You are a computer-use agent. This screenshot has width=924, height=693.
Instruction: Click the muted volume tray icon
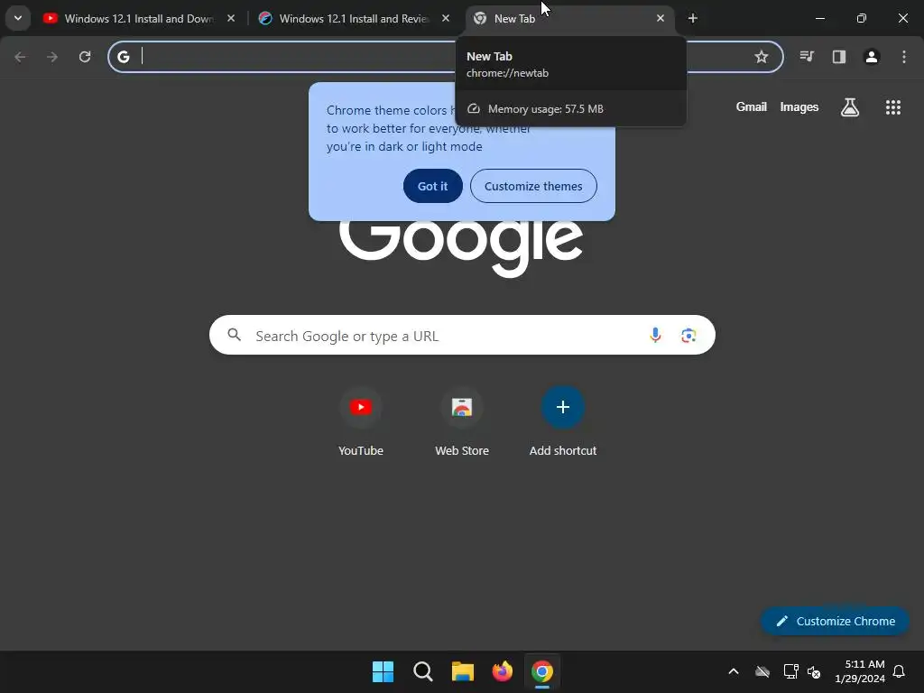point(814,671)
